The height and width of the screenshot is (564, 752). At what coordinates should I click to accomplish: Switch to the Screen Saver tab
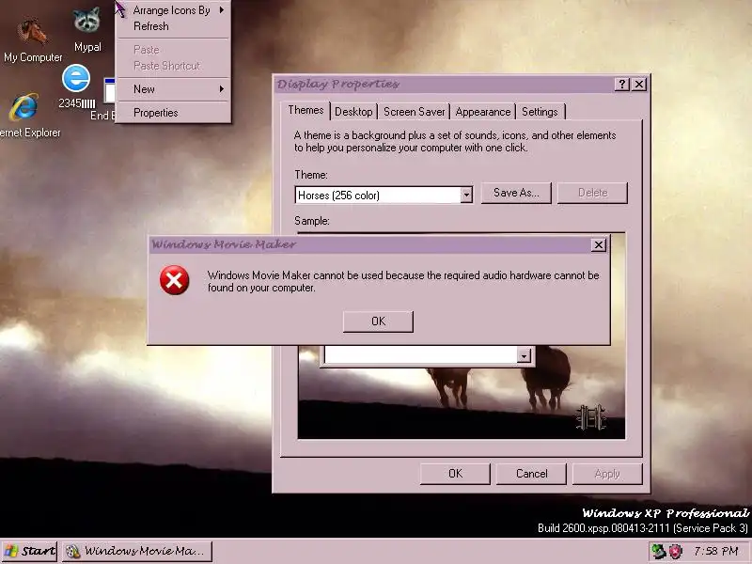[x=414, y=112]
